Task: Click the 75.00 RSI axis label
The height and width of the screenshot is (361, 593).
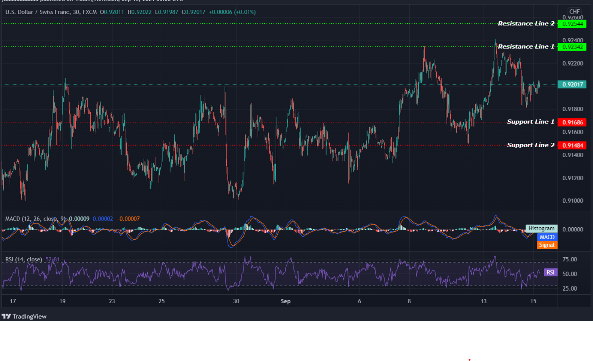Action: (x=570, y=259)
